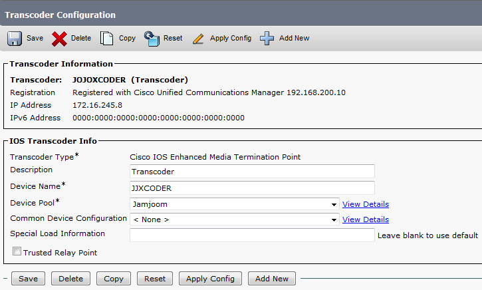Viewport: 482px width, 290px height.
Task: Click the Apply Config pencil icon
Action: pos(198,39)
